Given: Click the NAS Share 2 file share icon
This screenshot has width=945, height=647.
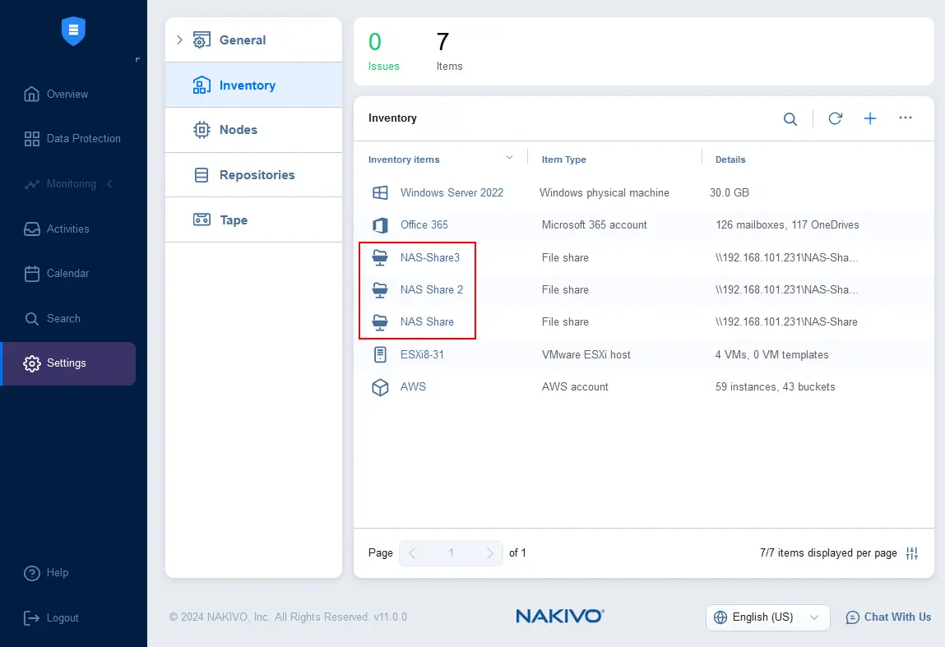Looking at the screenshot, I should (x=380, y=290).
